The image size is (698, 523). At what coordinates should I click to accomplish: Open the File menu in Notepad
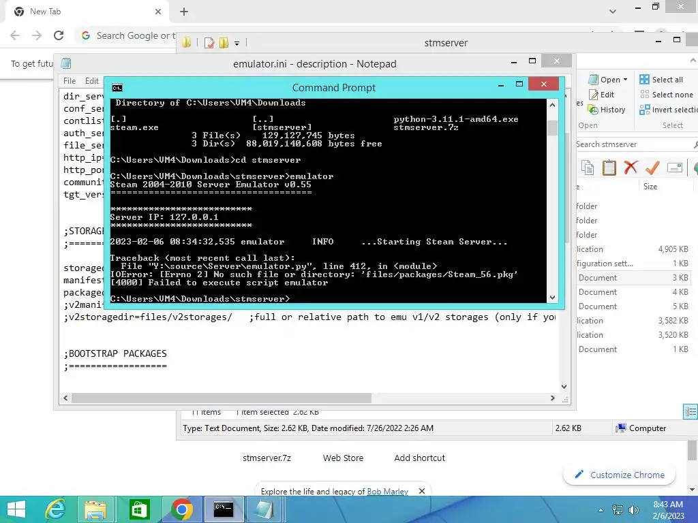pyautogui.click(x=70, y=81)
